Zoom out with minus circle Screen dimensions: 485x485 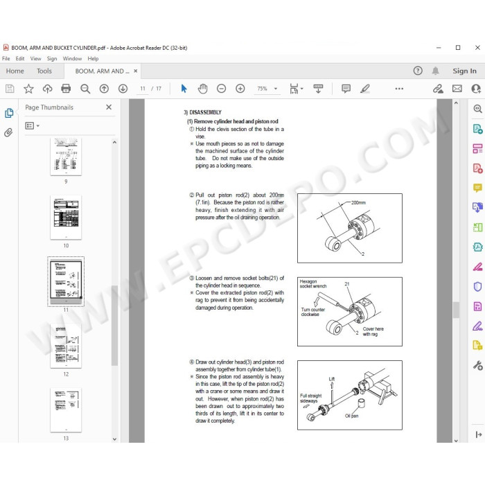tap(221, 89)
